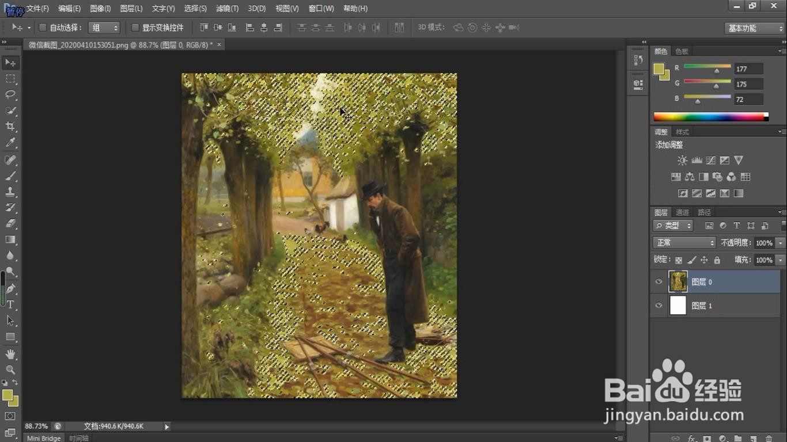This screenshot has height=442, width=787.
Task: Select the Eraser tool
Action: point(10,223)
